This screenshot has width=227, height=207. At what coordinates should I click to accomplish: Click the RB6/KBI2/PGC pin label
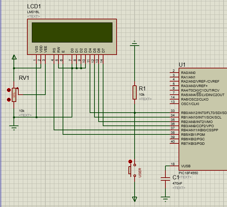click(x=193, y=139)
